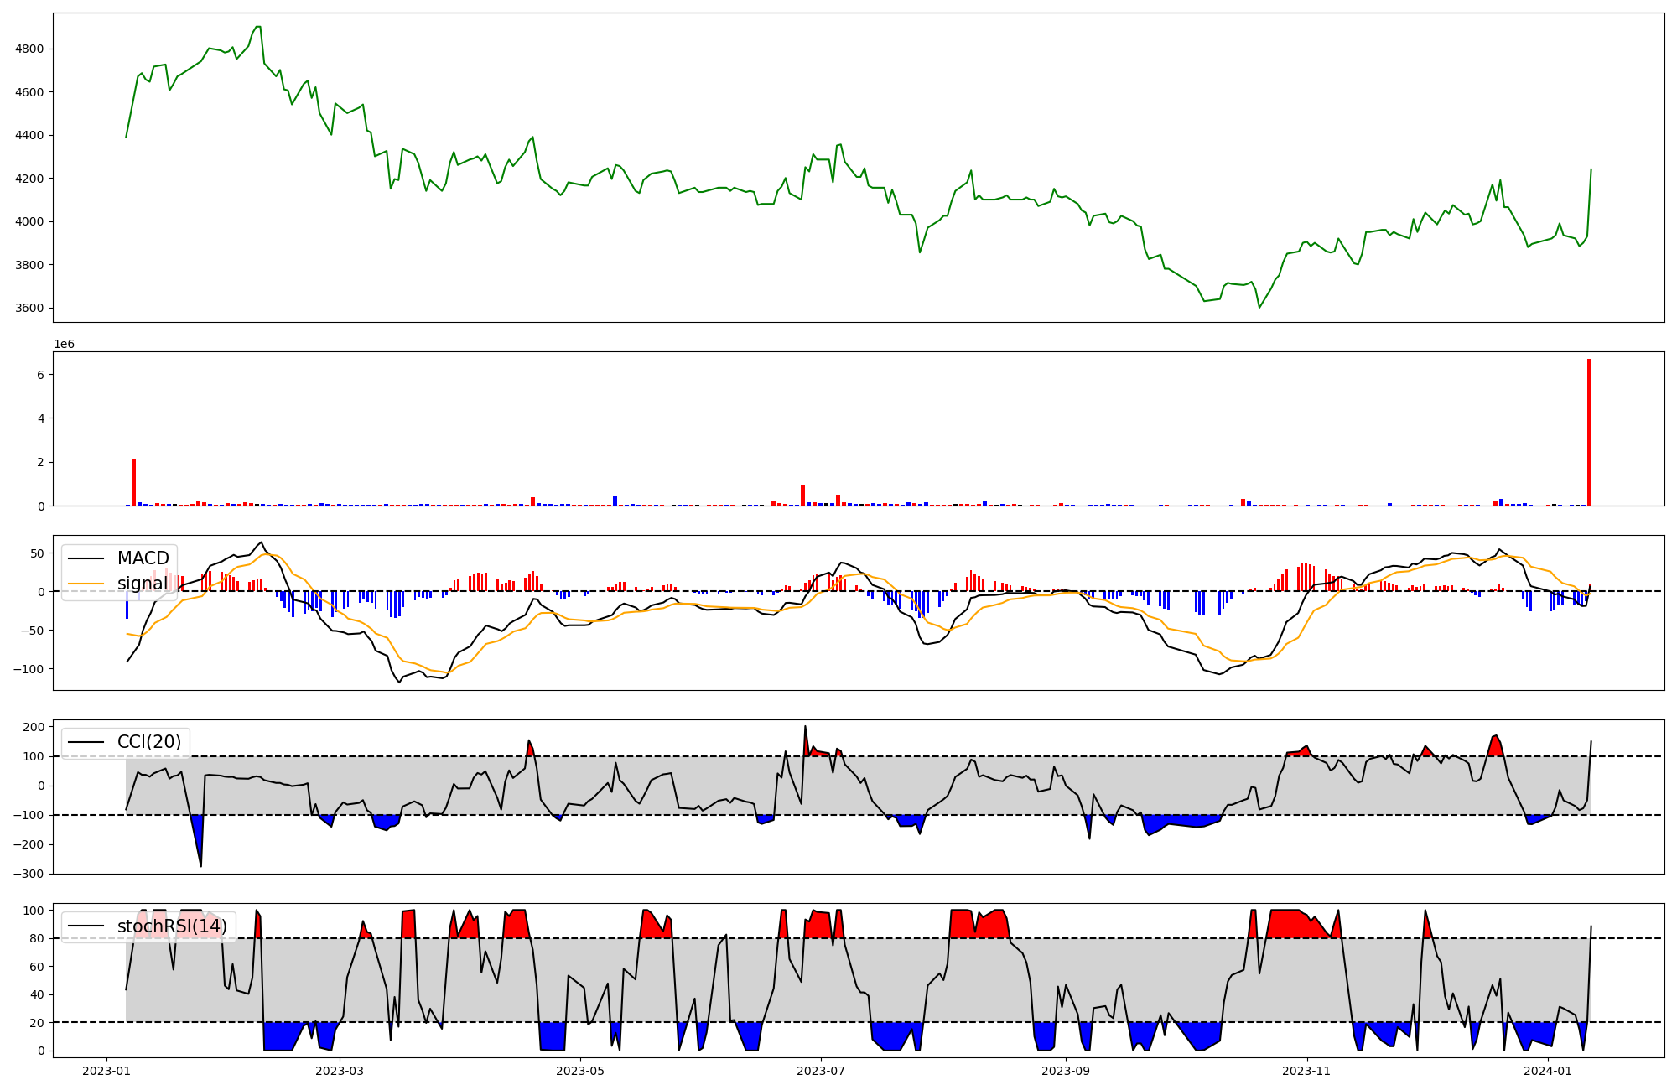The width and height of the screenshot is (1677, 1090).
Task: Click the 2023-07 date tick label
Action: [820, 1071]
